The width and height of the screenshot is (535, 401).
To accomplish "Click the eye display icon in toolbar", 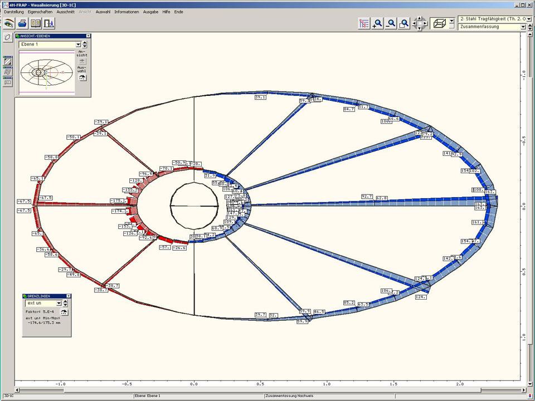I will pos(8,23).
